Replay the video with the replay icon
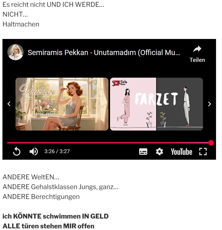222x230 pixels. (x=17, y=151)
